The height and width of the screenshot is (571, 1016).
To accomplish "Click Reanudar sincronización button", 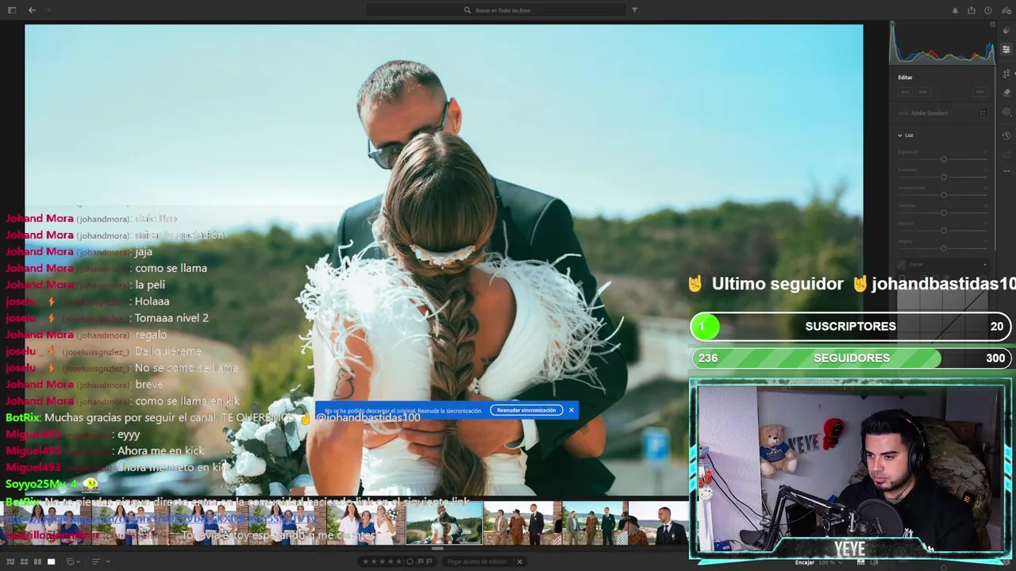I will point(526,410).
